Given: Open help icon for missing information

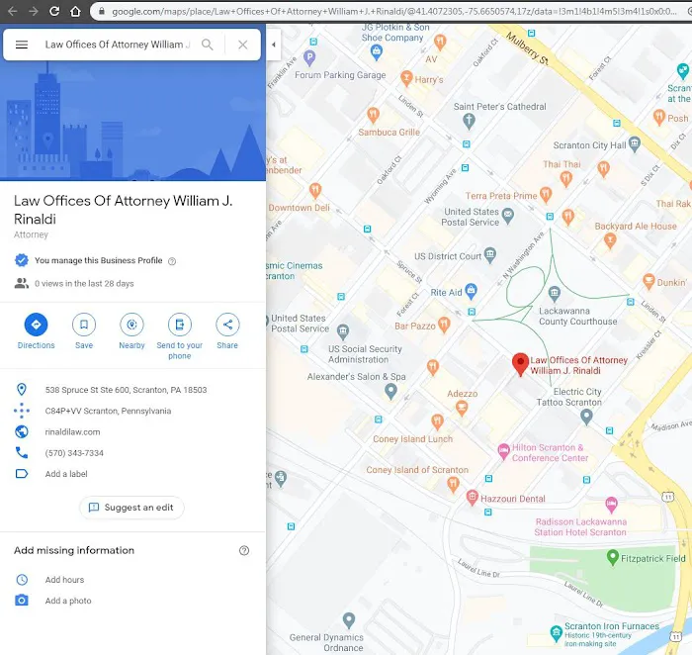Looking at the screenshot, I should tap(244, 550).
